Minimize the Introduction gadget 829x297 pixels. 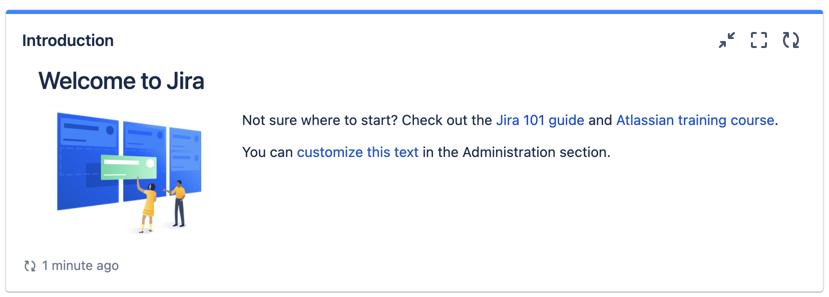point(727,40)
